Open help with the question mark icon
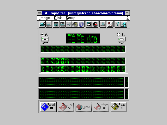This screenshot has width=167, height=125. pos(118,24)
